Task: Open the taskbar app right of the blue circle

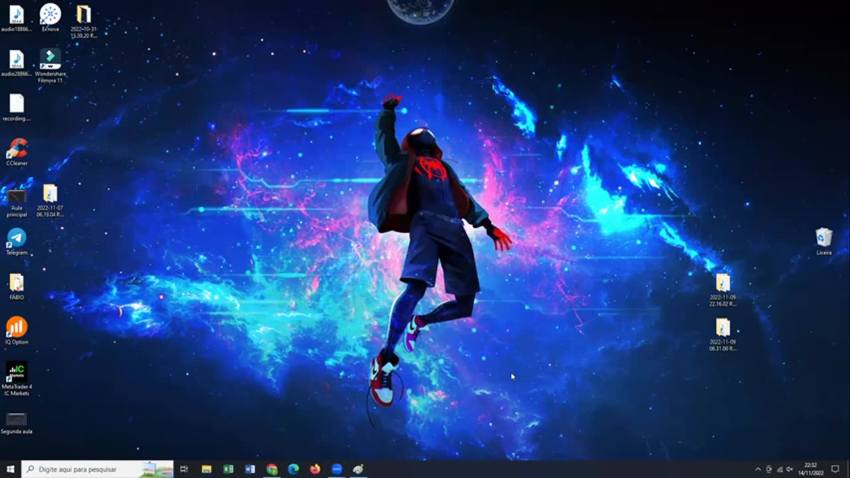Action: click(358, 469)
